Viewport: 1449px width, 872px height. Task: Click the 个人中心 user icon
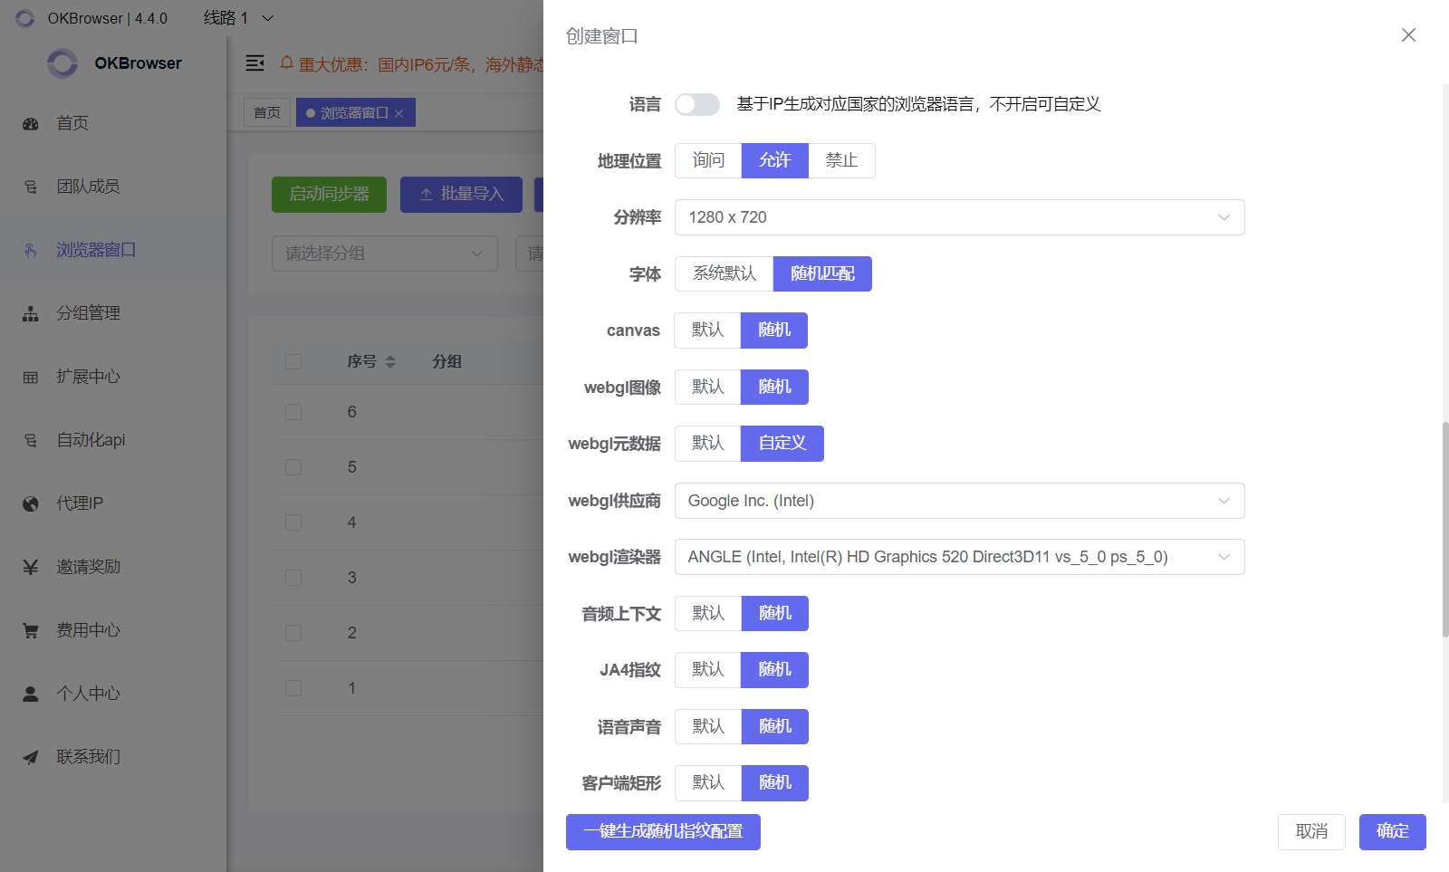31,695
